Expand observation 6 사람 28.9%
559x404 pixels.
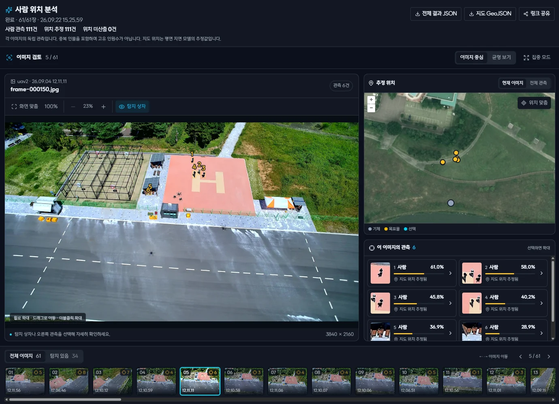point(503,330)
